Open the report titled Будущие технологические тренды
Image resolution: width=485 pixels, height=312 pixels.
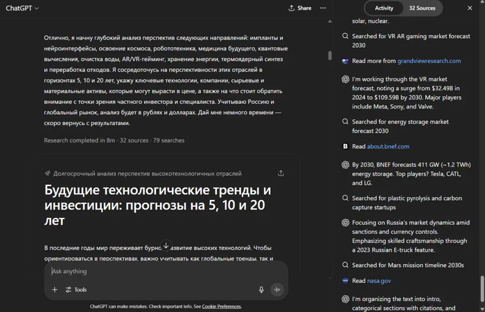click(x=158, y=205)
